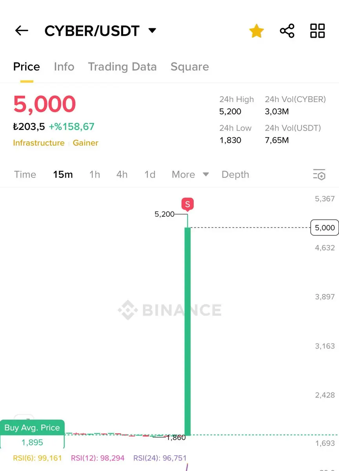The width and height of the screenshot is (339, 471).
Task: Select the 1h chart interval
Action: [x=95, y=175]
